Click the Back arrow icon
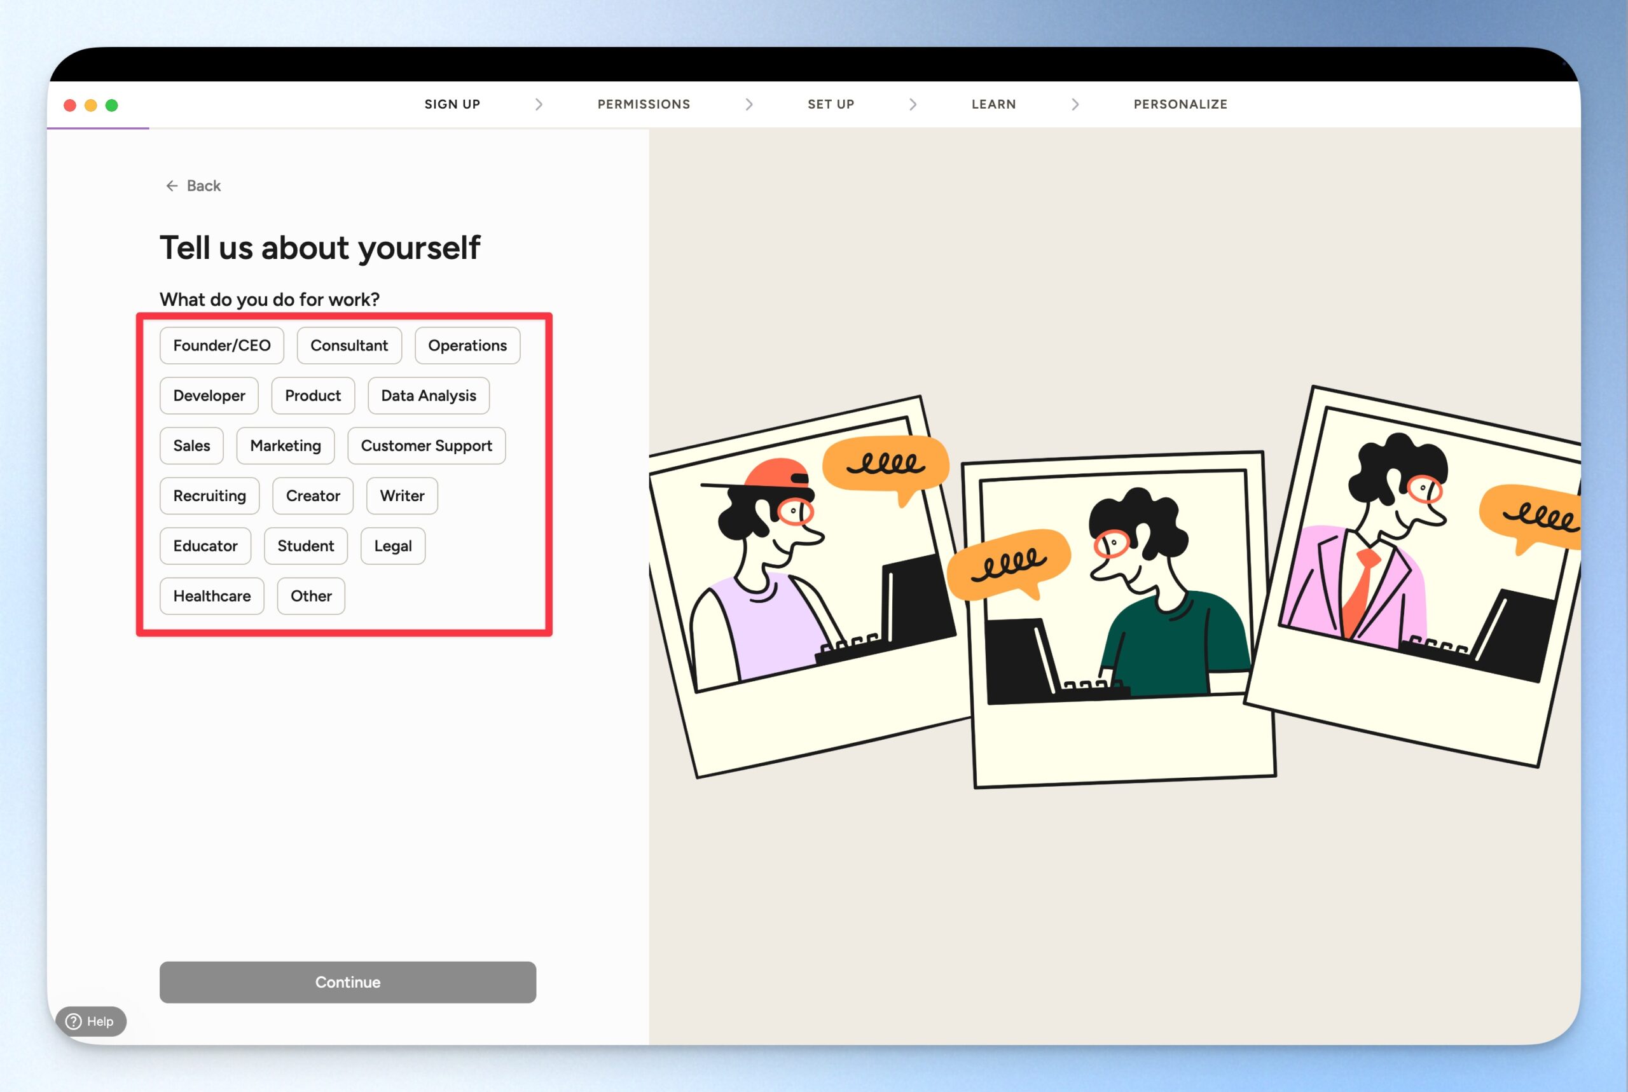 (171, 186)
